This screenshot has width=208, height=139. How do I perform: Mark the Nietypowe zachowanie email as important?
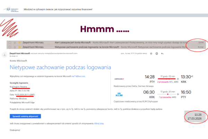coord(19,47)
